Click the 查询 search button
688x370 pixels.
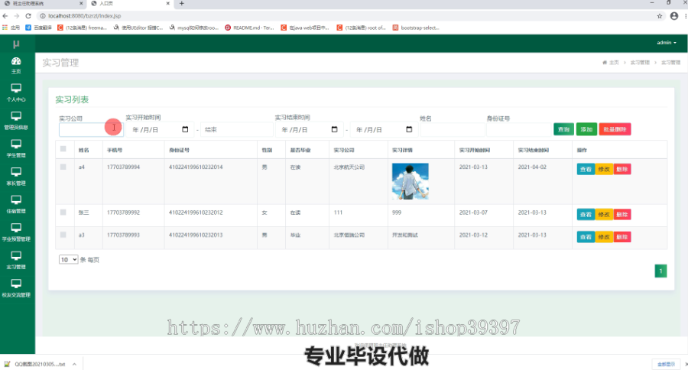click(x=564, y=129)
